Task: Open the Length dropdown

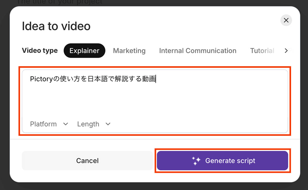Action: pos(94,124)
